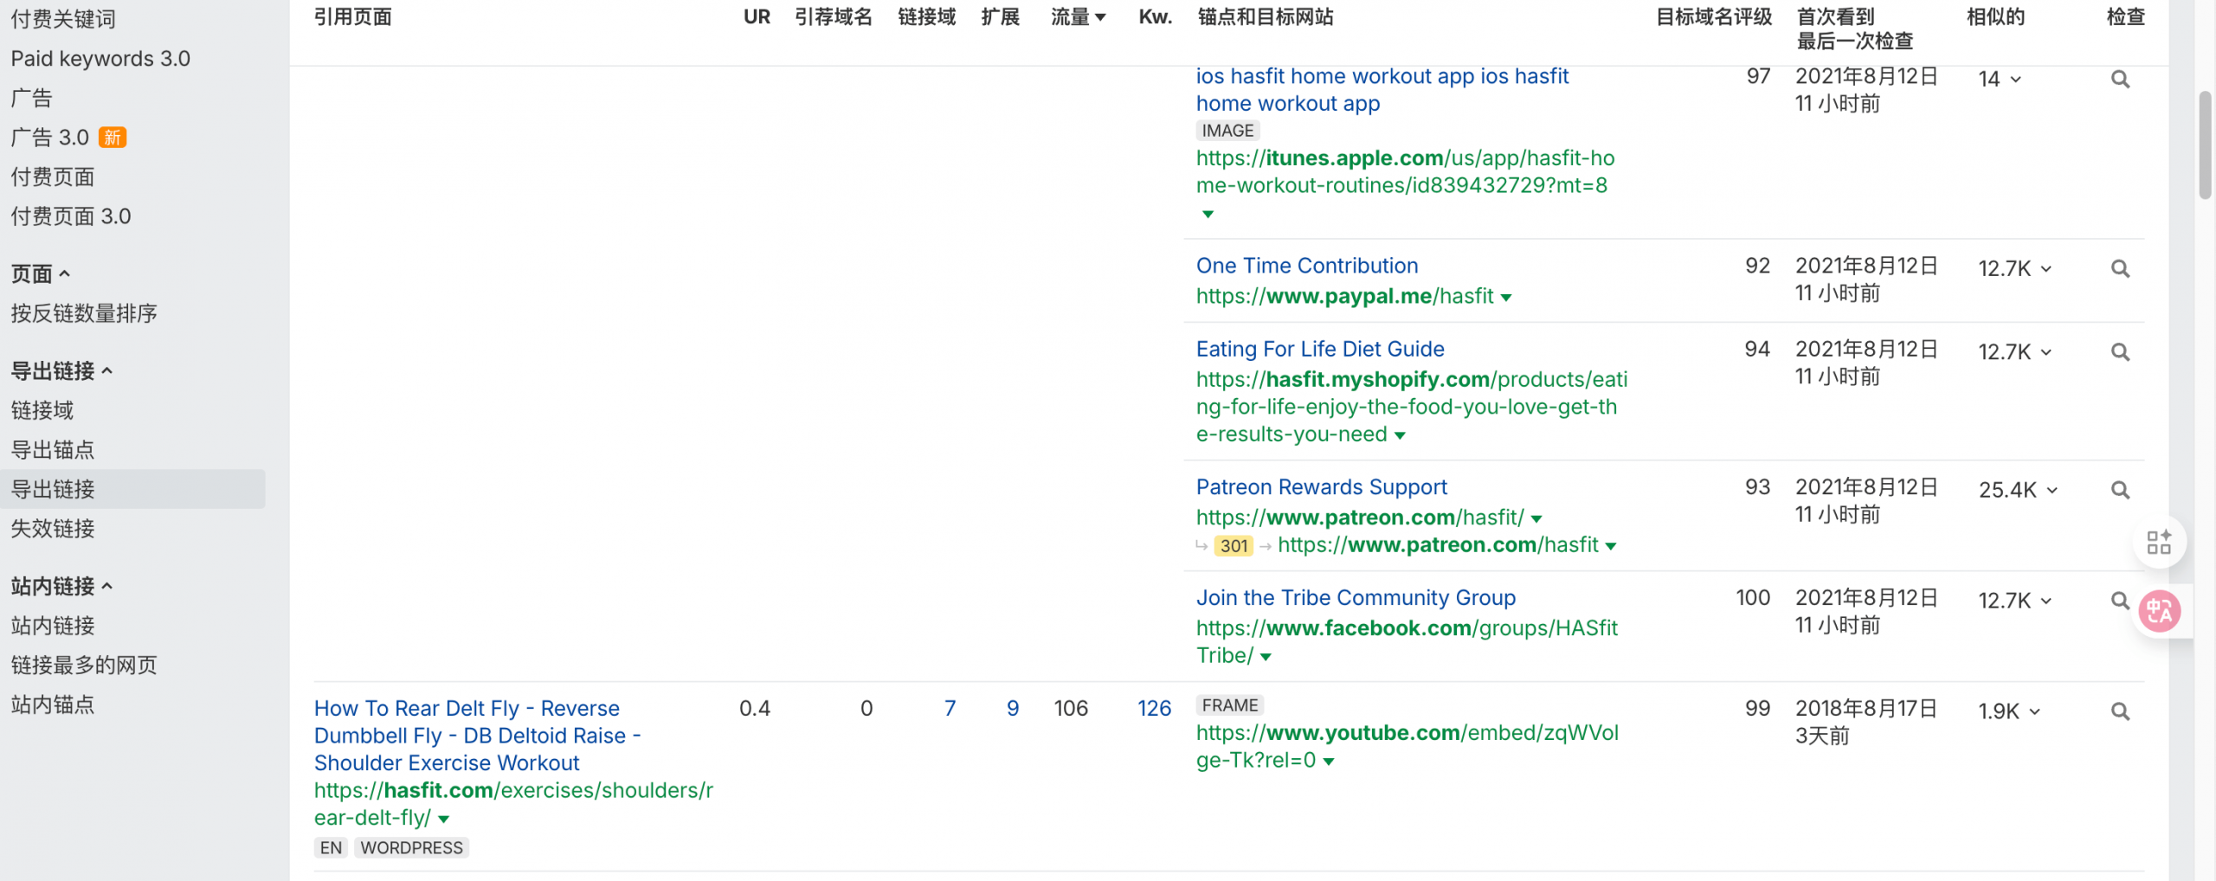Open 链接最多的网页 in the sidebar

[x=84, y=666]
